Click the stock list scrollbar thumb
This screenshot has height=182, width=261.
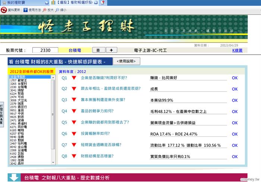pos(53,114)
